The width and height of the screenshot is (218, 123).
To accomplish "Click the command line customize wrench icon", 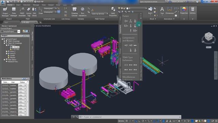I will tap(77, 117).
